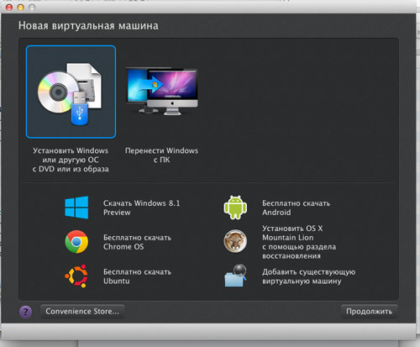The image size is (420, 347).
Task: Select the DVD and USB install icon
Action: 71,92
